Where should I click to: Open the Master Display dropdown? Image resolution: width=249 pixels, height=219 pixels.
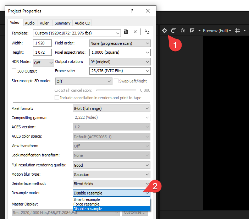pyautogui.click(x=66, y=213)
